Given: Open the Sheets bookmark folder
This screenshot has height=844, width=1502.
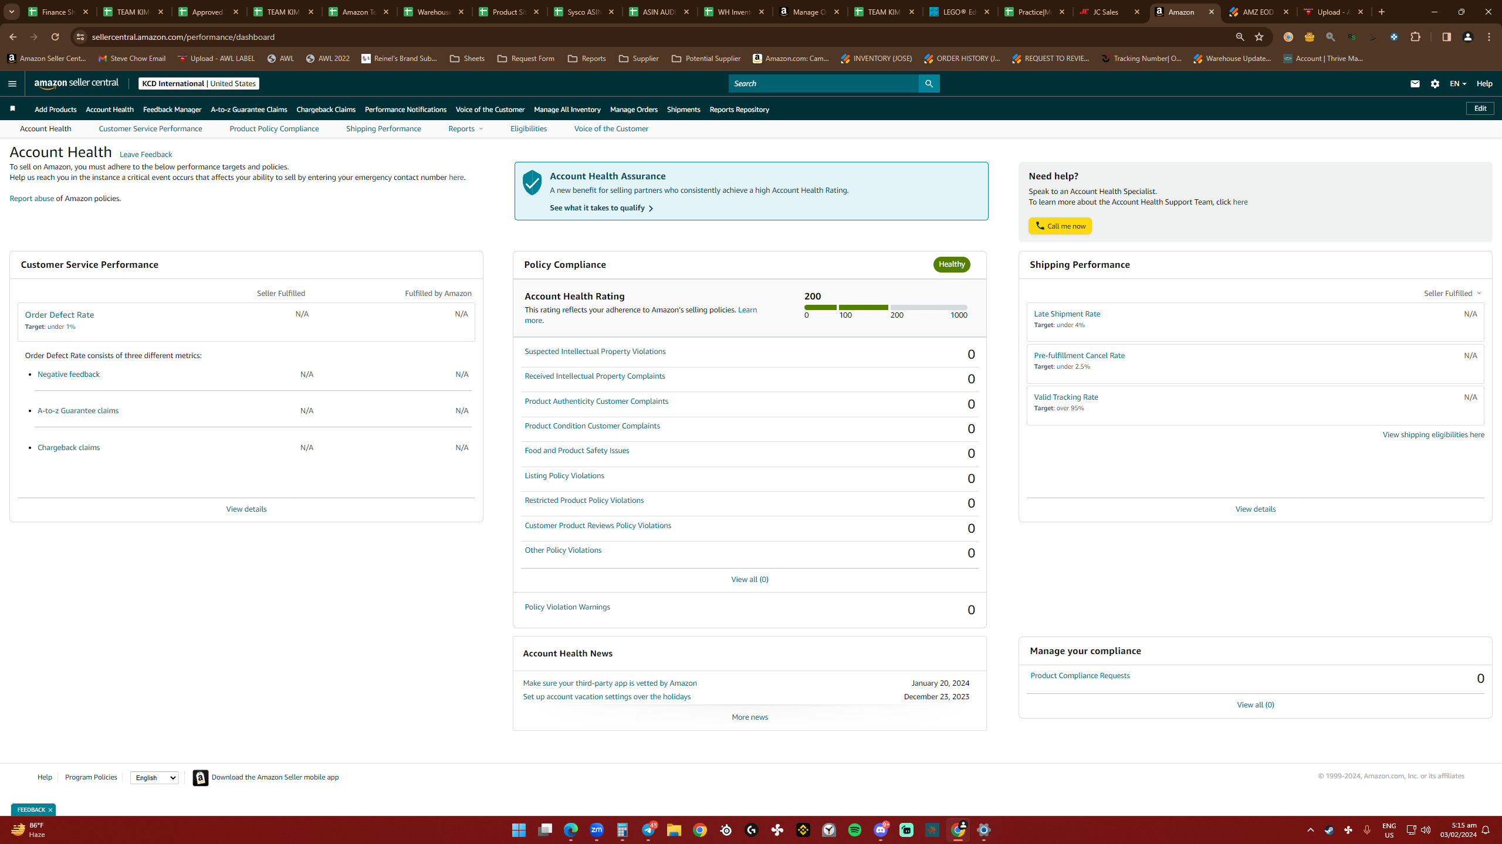Looking at the screenshot, I should tap(467, 59).
